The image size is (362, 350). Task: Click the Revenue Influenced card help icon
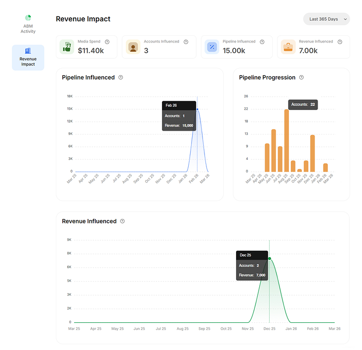point(340,42)
